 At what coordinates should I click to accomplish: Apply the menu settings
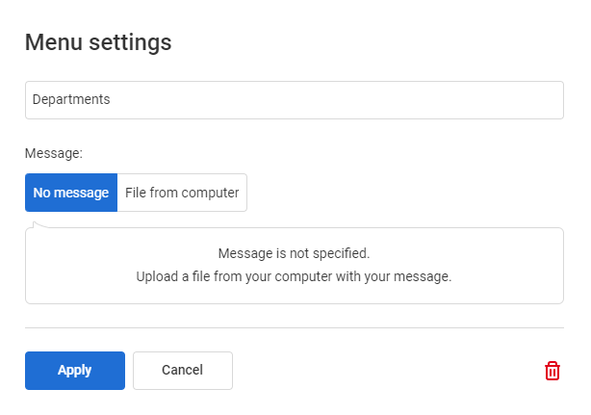pos(75,371)
